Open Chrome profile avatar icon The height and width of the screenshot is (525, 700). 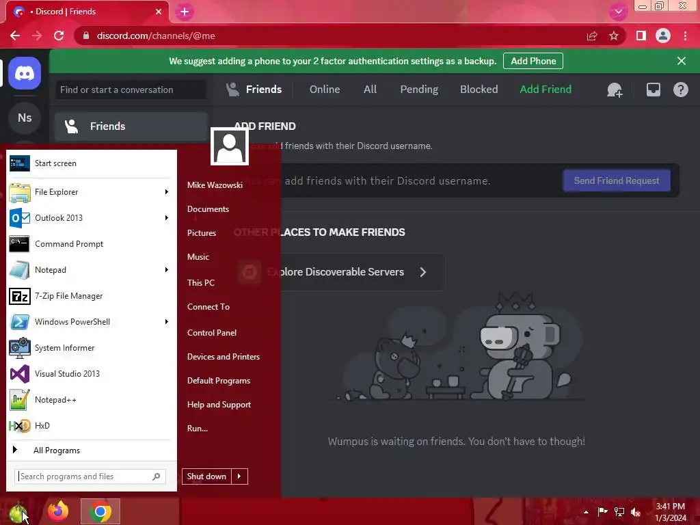pos(663,36)
